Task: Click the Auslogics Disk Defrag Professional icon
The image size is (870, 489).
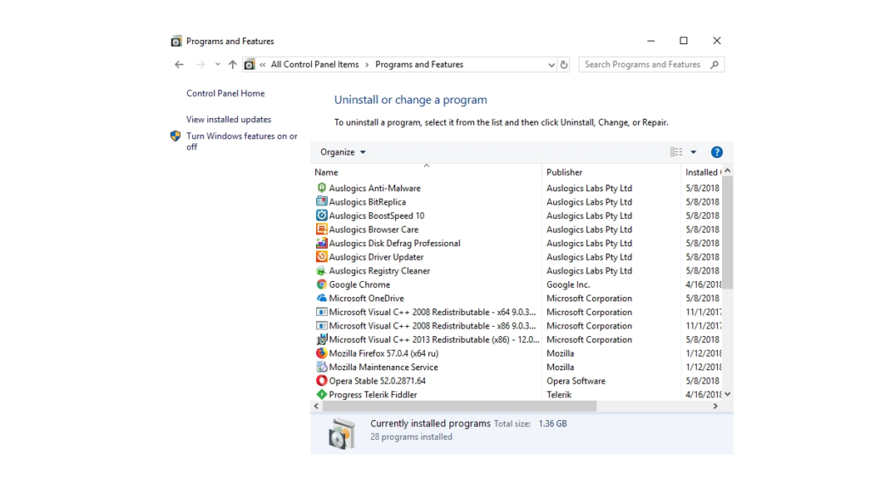Action: click(321, 243)
